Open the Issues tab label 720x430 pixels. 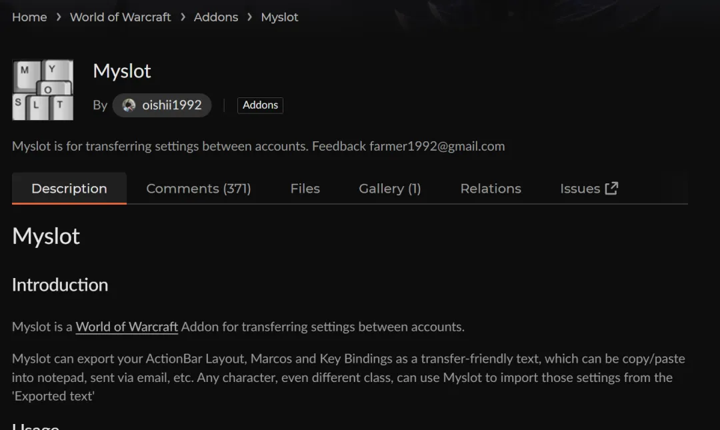(x=580, y=189)
